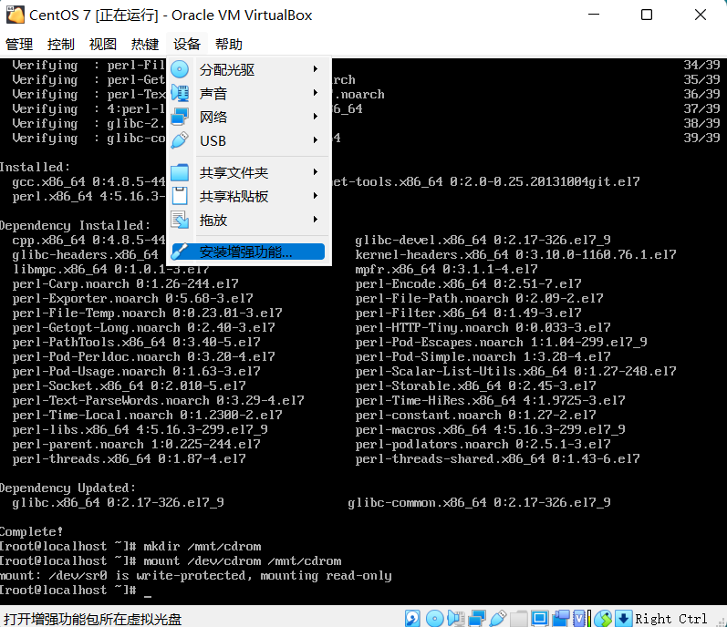Image resolution: width=727 pixels, height=627 pixels.
Task: Click 'kernel-headers.x86_64' package line
Action: [x=515, y=254]
